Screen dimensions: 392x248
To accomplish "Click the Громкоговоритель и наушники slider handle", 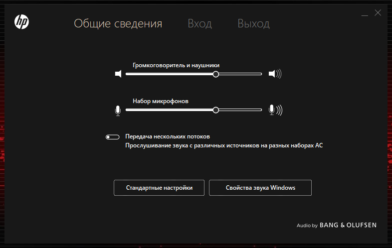I will pos(216,74).
